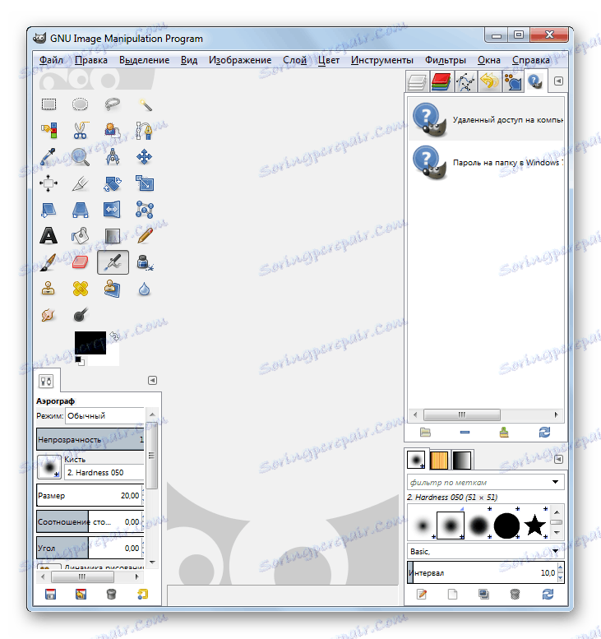Select the Dodge/Burn tool
The width and height of the screenshot is (601, 639).
(81, 315)
